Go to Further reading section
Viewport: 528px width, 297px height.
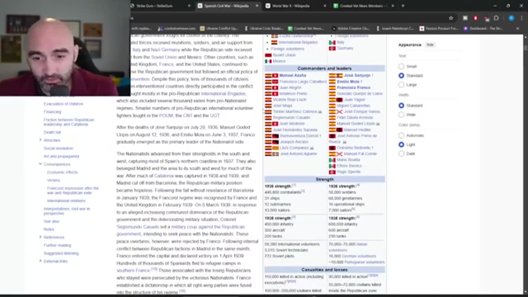click(x=57, y=245)
